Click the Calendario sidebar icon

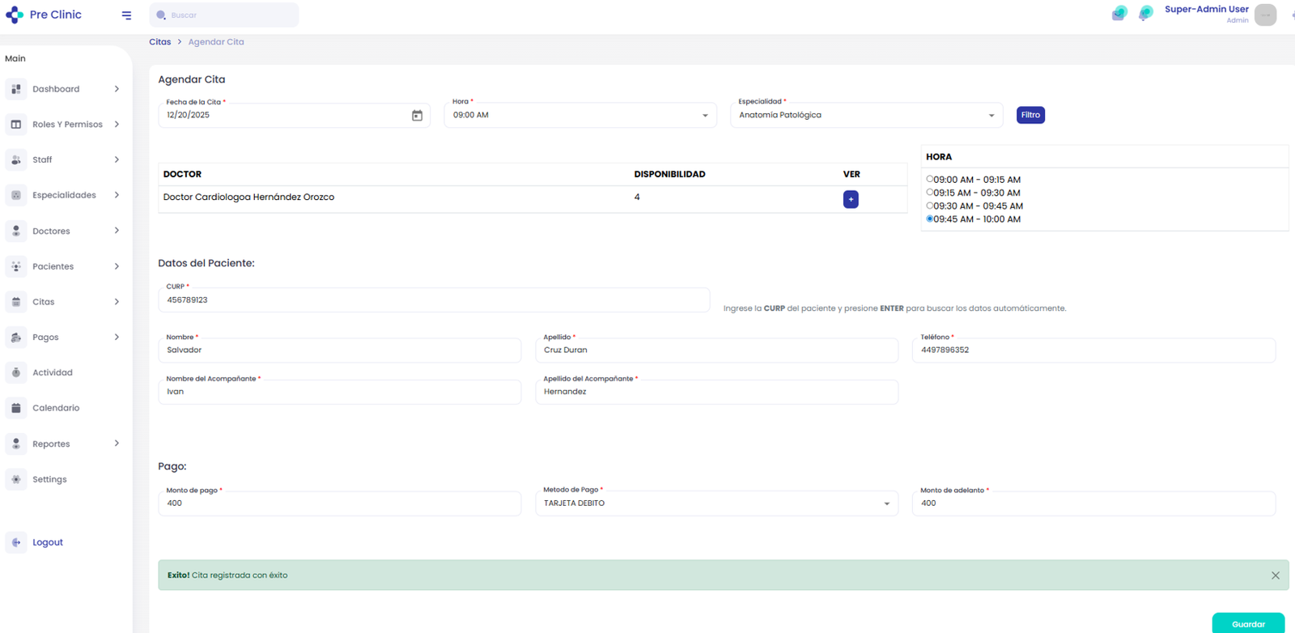(16, 408)
